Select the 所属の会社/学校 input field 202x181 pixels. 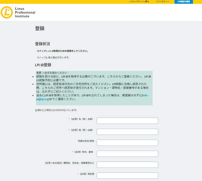127,143
